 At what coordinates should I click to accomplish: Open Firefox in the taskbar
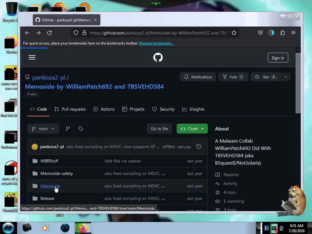[x=83, y=228]
